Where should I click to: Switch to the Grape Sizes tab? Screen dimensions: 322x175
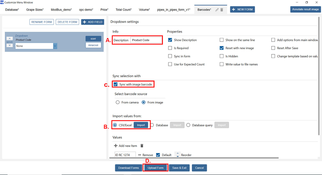pyautogui.click(x=35, y=10)
